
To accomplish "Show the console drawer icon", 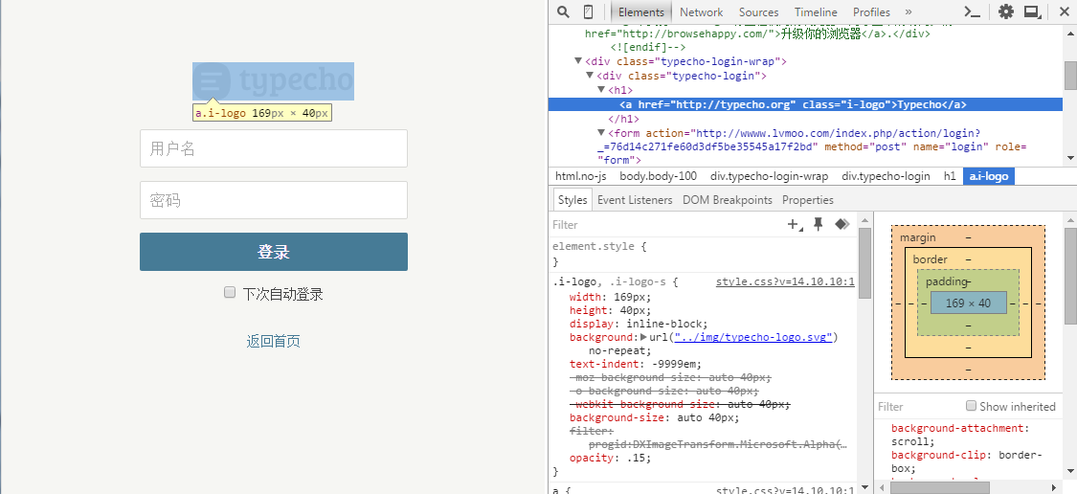I will click(972, 11).
